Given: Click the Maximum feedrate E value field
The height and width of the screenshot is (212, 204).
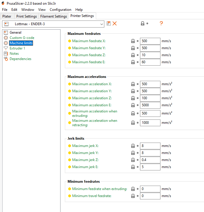Looking at the screenshot, I should click(x=150, y=62).
